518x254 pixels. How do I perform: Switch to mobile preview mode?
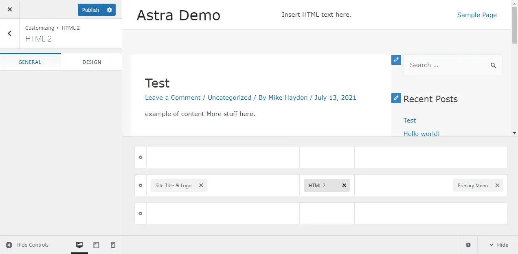113,245
